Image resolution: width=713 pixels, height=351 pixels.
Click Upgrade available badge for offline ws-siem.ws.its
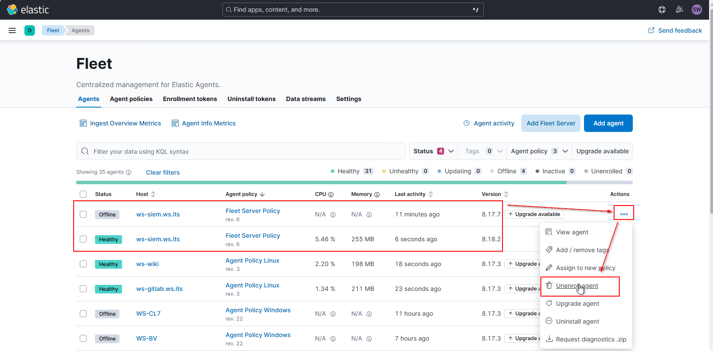click(x=534, y=214)
